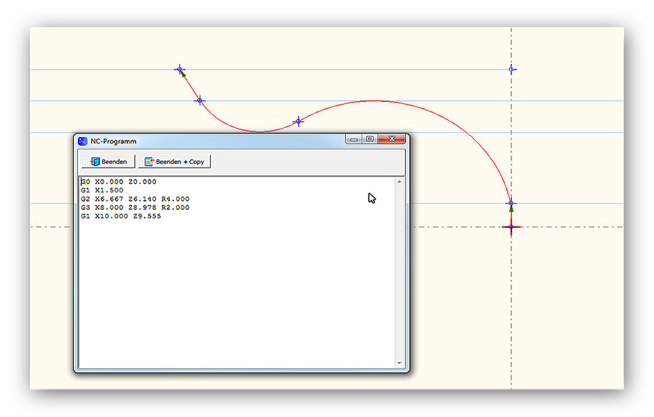Place cursor in line G0 X0.000 Z0.000
The width and height of the screenshot is (654, 417).
click(118, 182)
